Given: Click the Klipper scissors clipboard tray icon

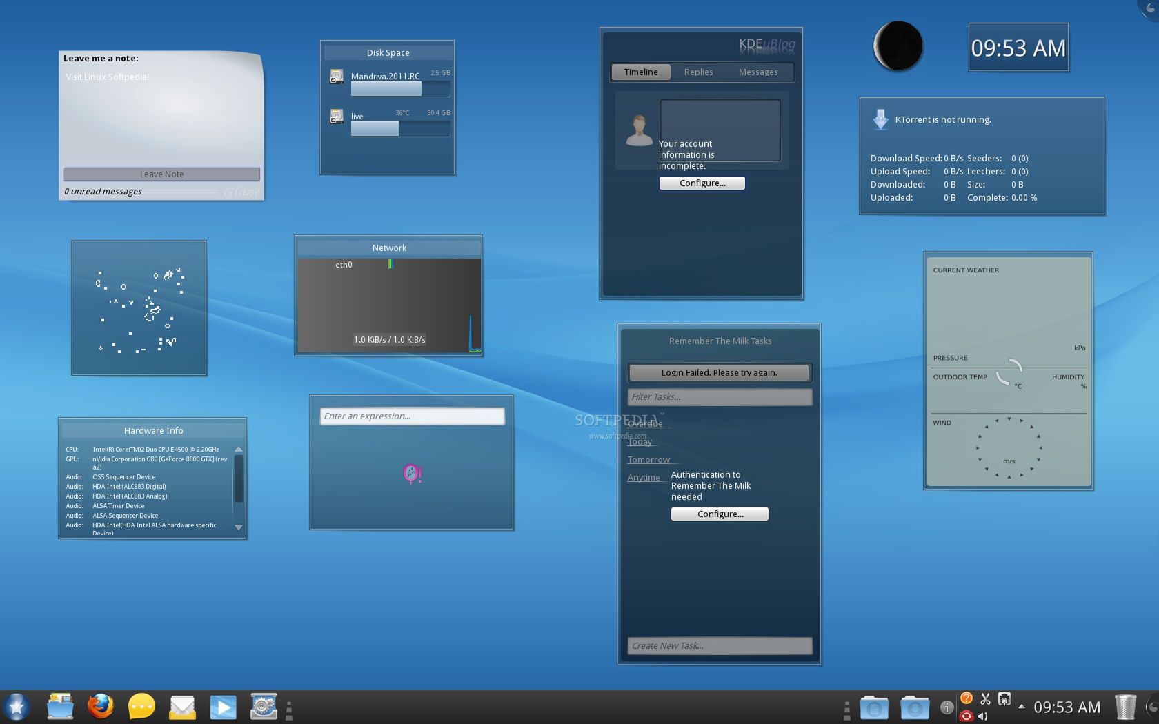Looking at the screenshot, I should (x=985, y=699).
